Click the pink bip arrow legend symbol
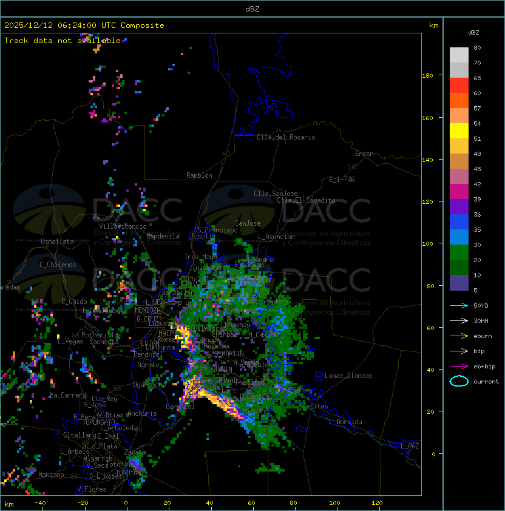 click(x=459, y=351)
